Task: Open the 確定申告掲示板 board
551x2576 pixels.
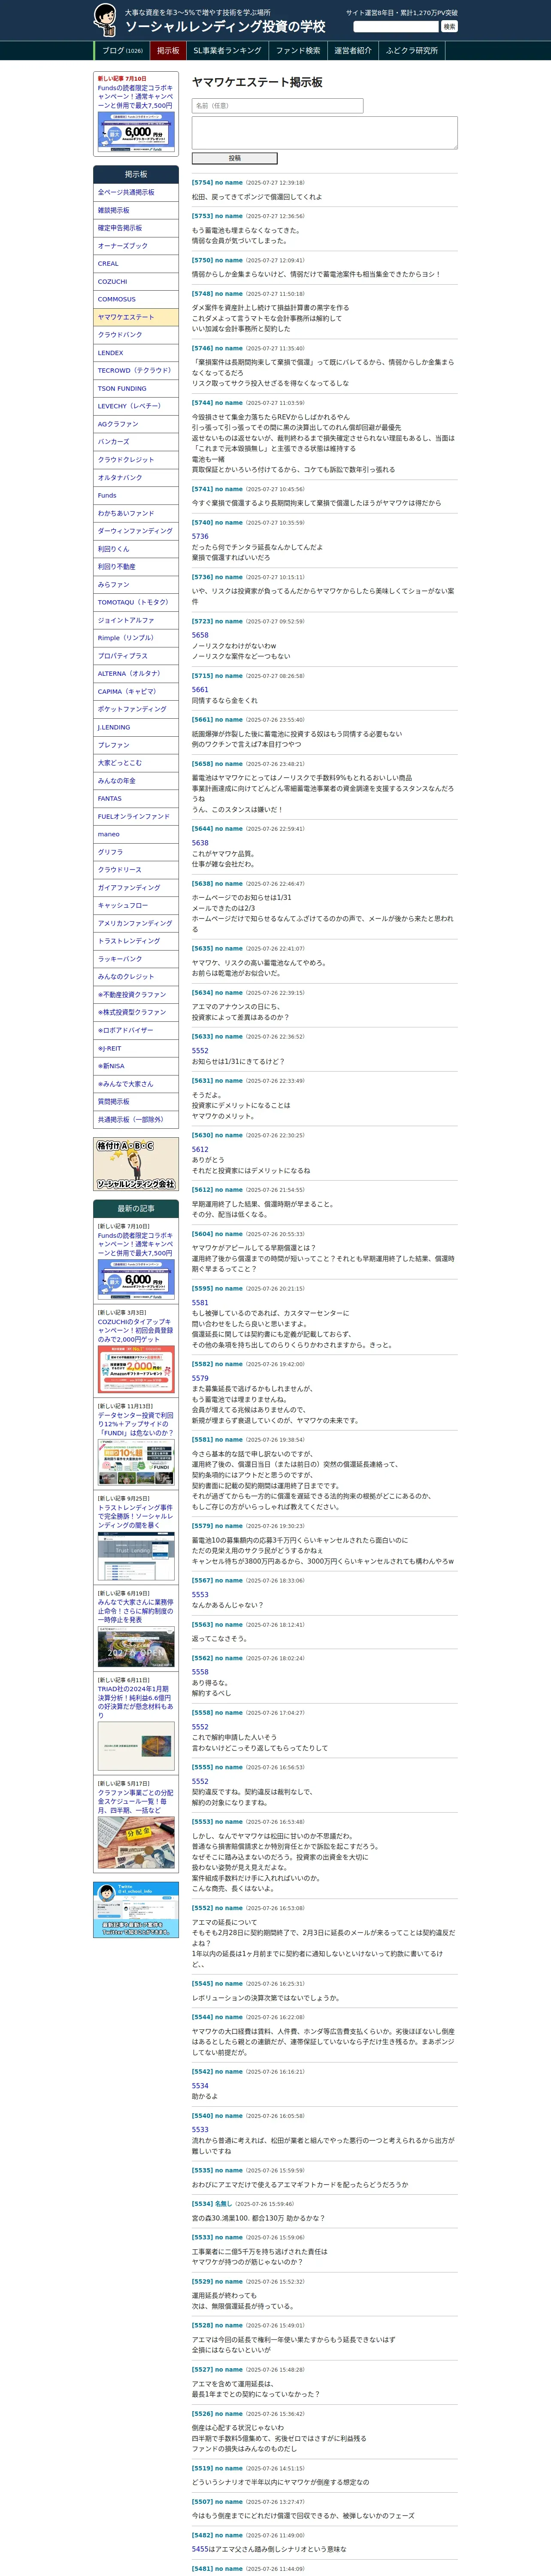Action: click(x=136, y=228)
